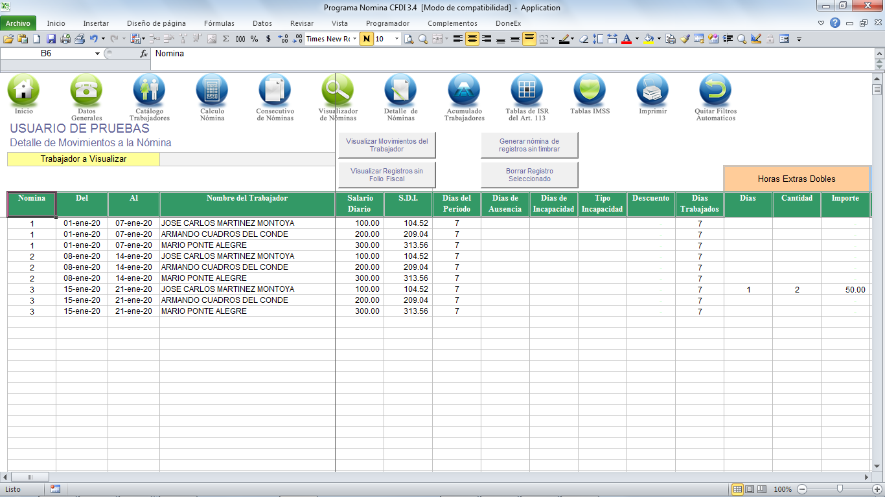
Task: Open the Datos Generales phone icon
Action: [x=86, y=90]
